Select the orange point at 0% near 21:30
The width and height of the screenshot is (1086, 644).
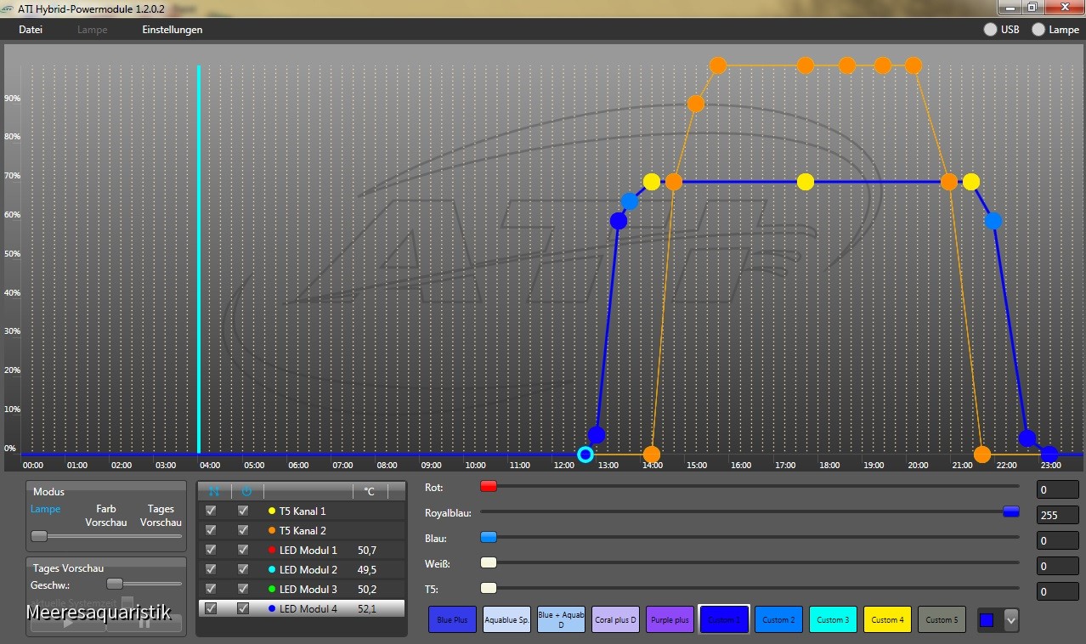coord(982,455)
